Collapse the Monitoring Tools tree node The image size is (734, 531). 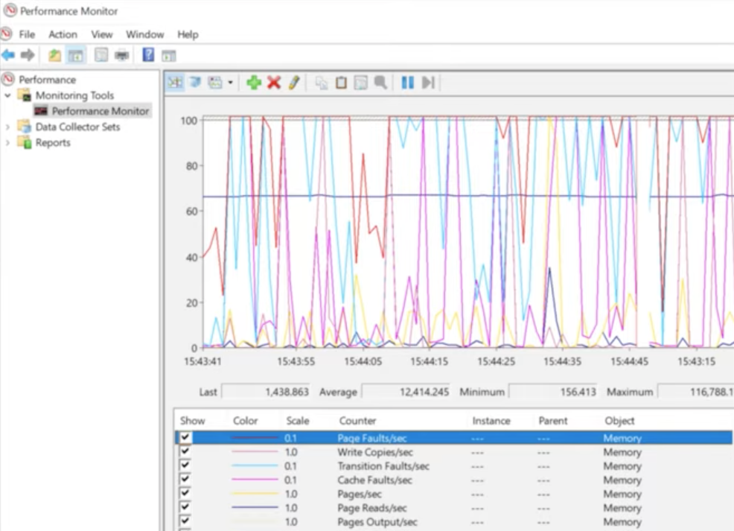(x=7, y=95)
